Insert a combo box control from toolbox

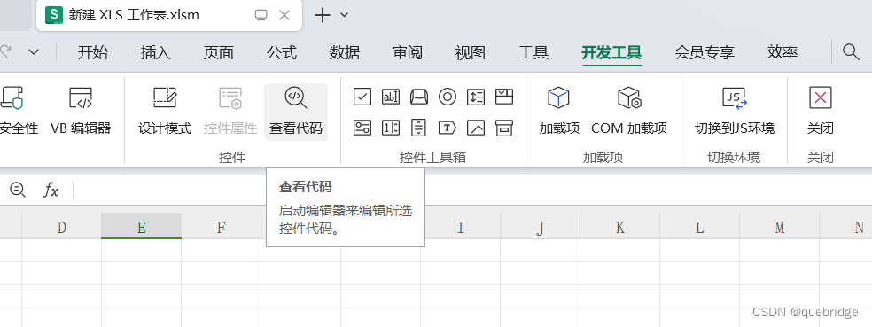pyautogui.click(x=504, y=97)
